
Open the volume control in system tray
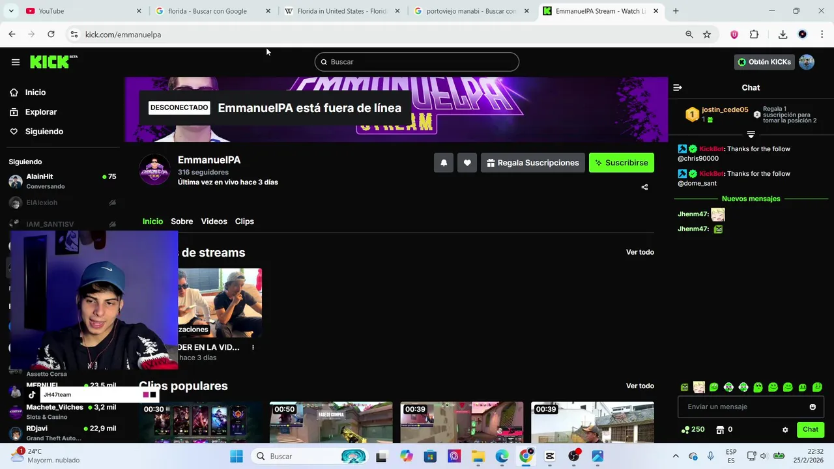click(763, 456)
